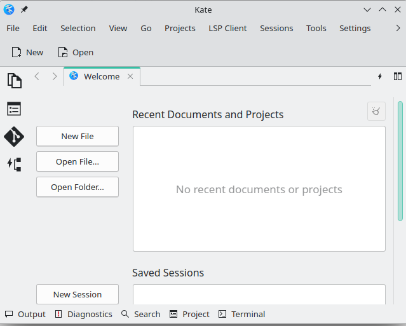406x326 pixels.
Task: Click the Quick Open lightning icon
Action: [380, 76]
